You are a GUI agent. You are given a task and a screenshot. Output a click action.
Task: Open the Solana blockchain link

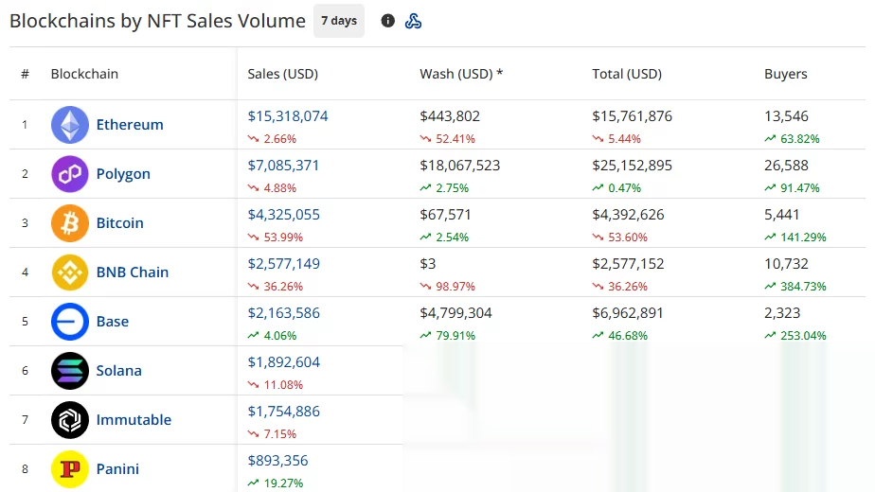119,370
